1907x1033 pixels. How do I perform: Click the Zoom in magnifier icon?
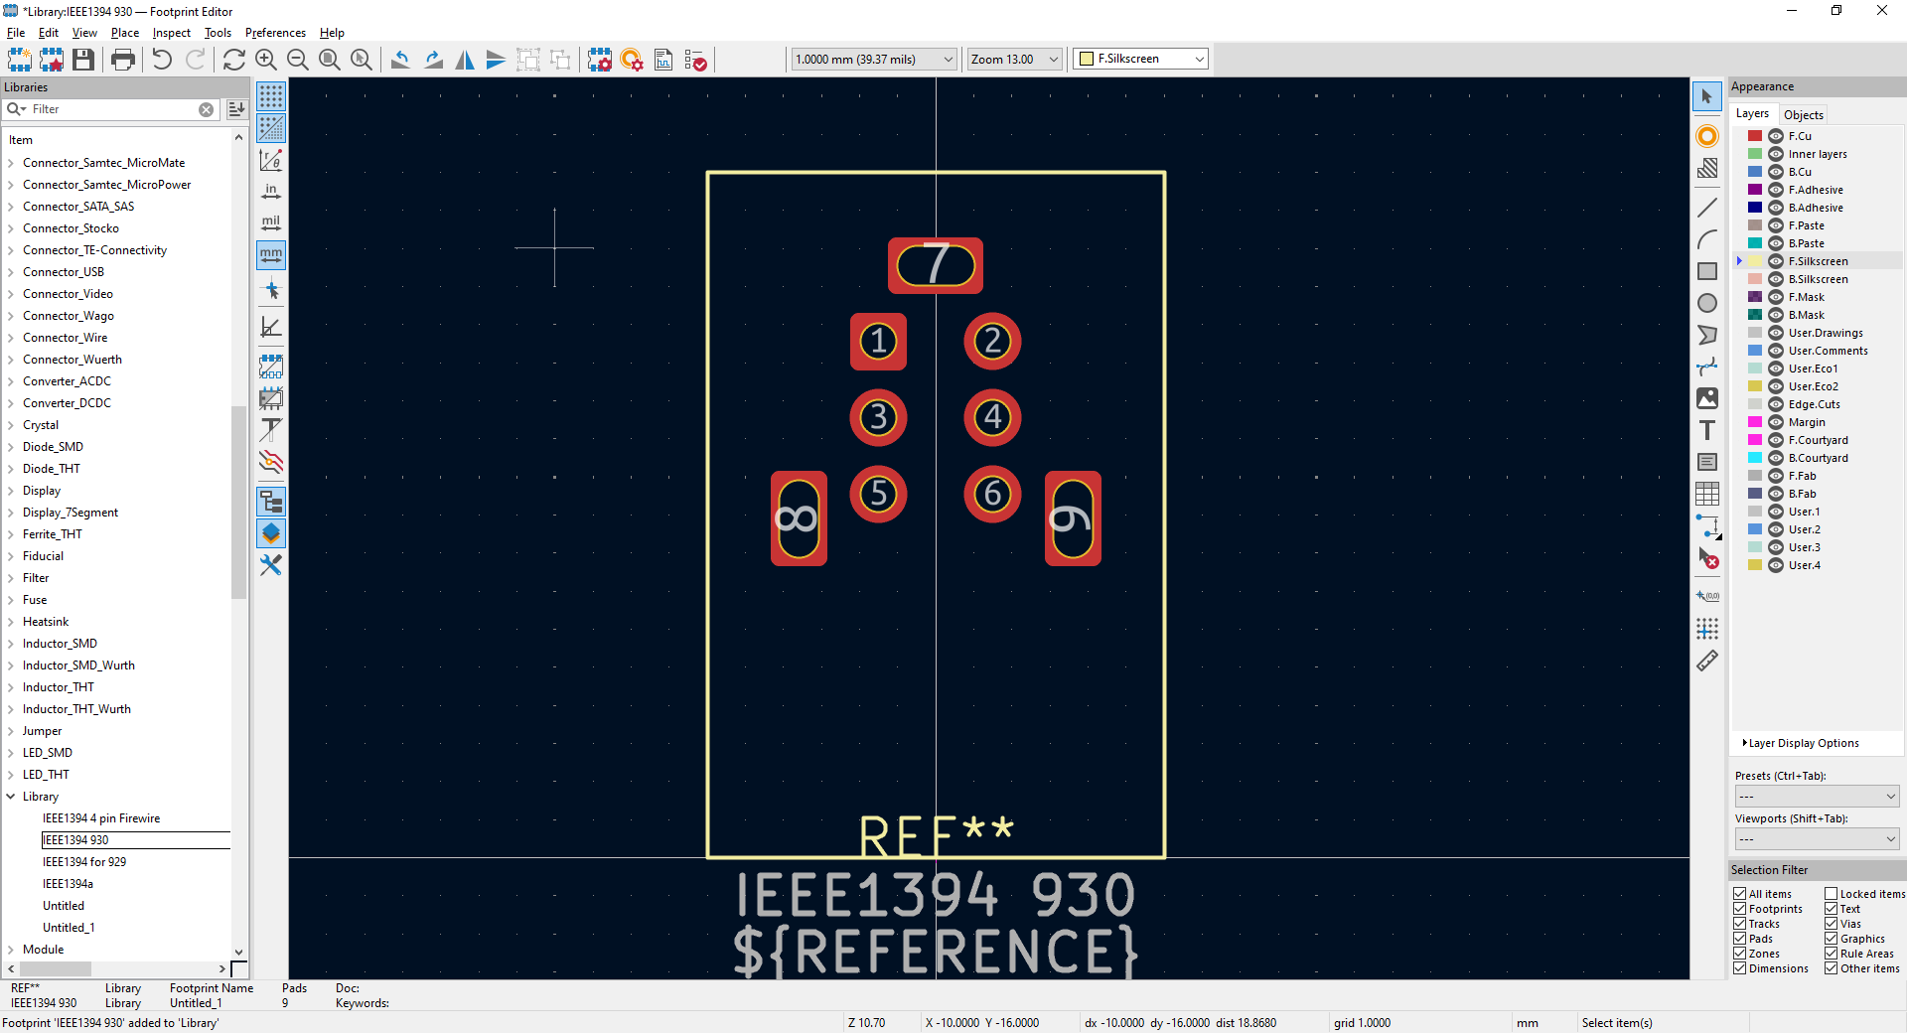click(265, 60)
